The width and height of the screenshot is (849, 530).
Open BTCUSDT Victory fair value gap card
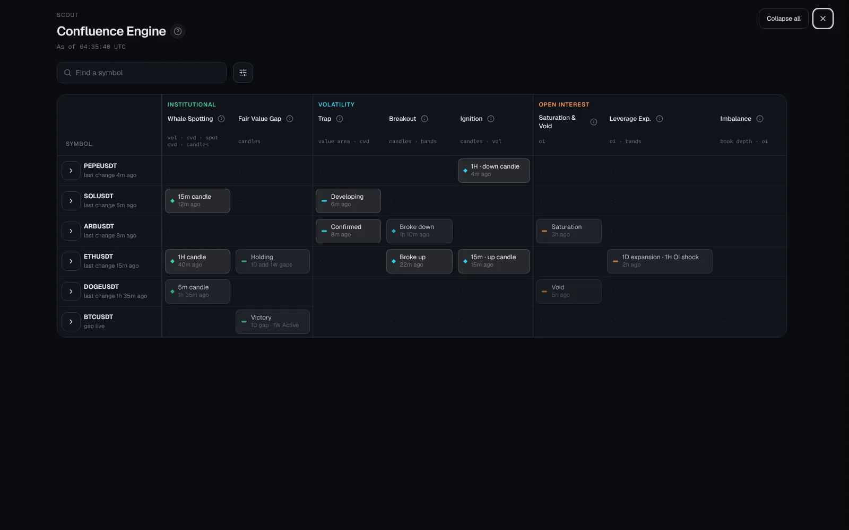click(273, 322)
